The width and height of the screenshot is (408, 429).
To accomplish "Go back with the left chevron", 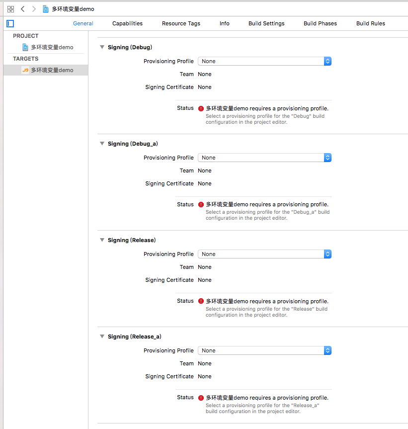I will pyautogui.click(x=23, y=9).
